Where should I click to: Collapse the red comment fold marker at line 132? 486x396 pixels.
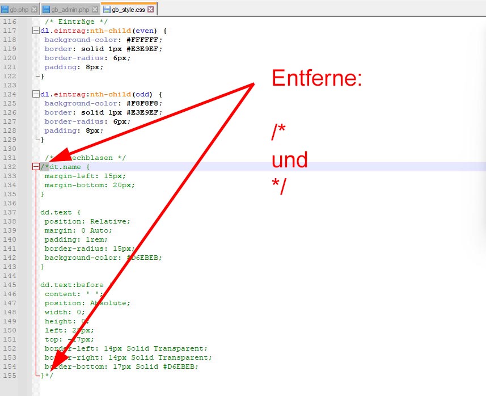[36, 167]
